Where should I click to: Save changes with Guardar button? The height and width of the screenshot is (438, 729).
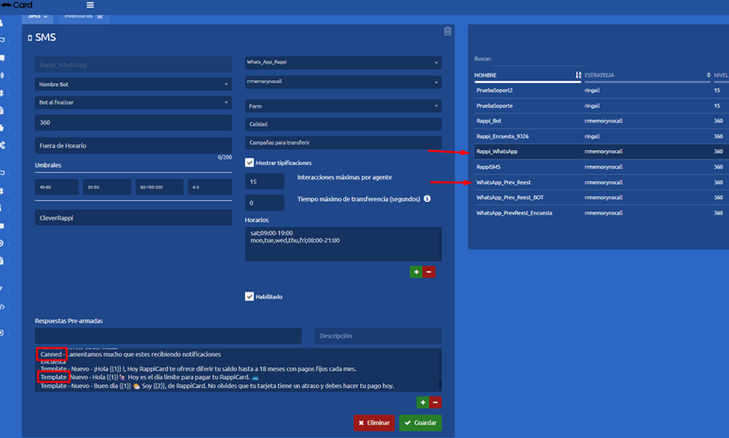(420, 423)
